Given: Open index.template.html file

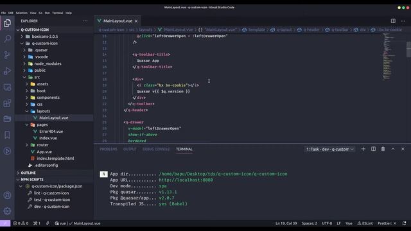Looking at the screenshot, I should [55, 158].
